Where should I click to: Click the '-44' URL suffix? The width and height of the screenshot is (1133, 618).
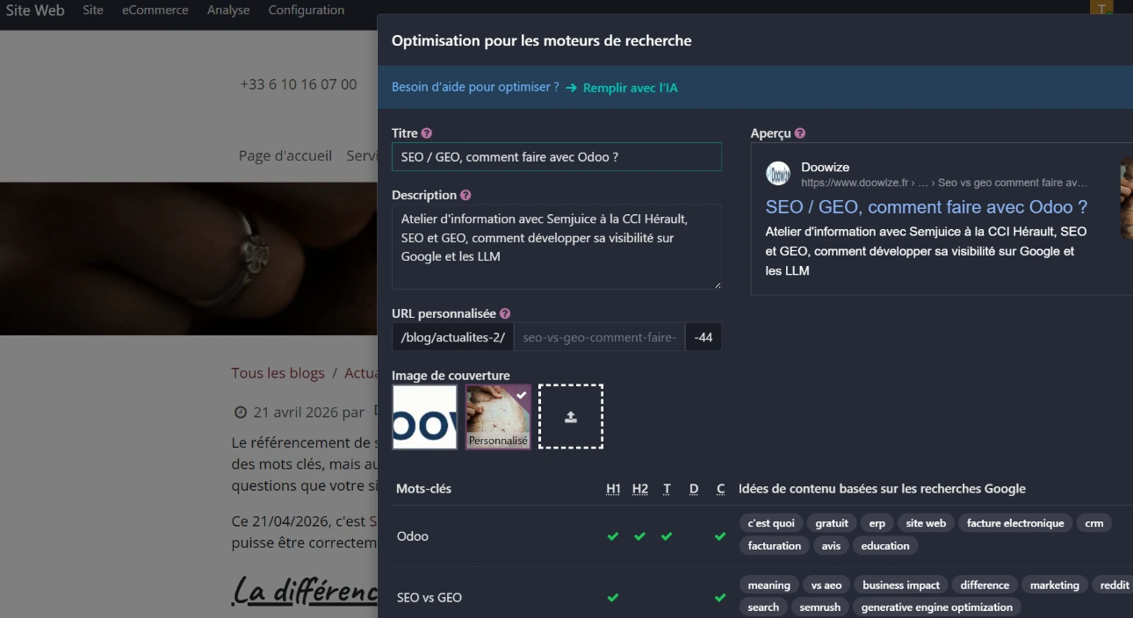(704, 337)
